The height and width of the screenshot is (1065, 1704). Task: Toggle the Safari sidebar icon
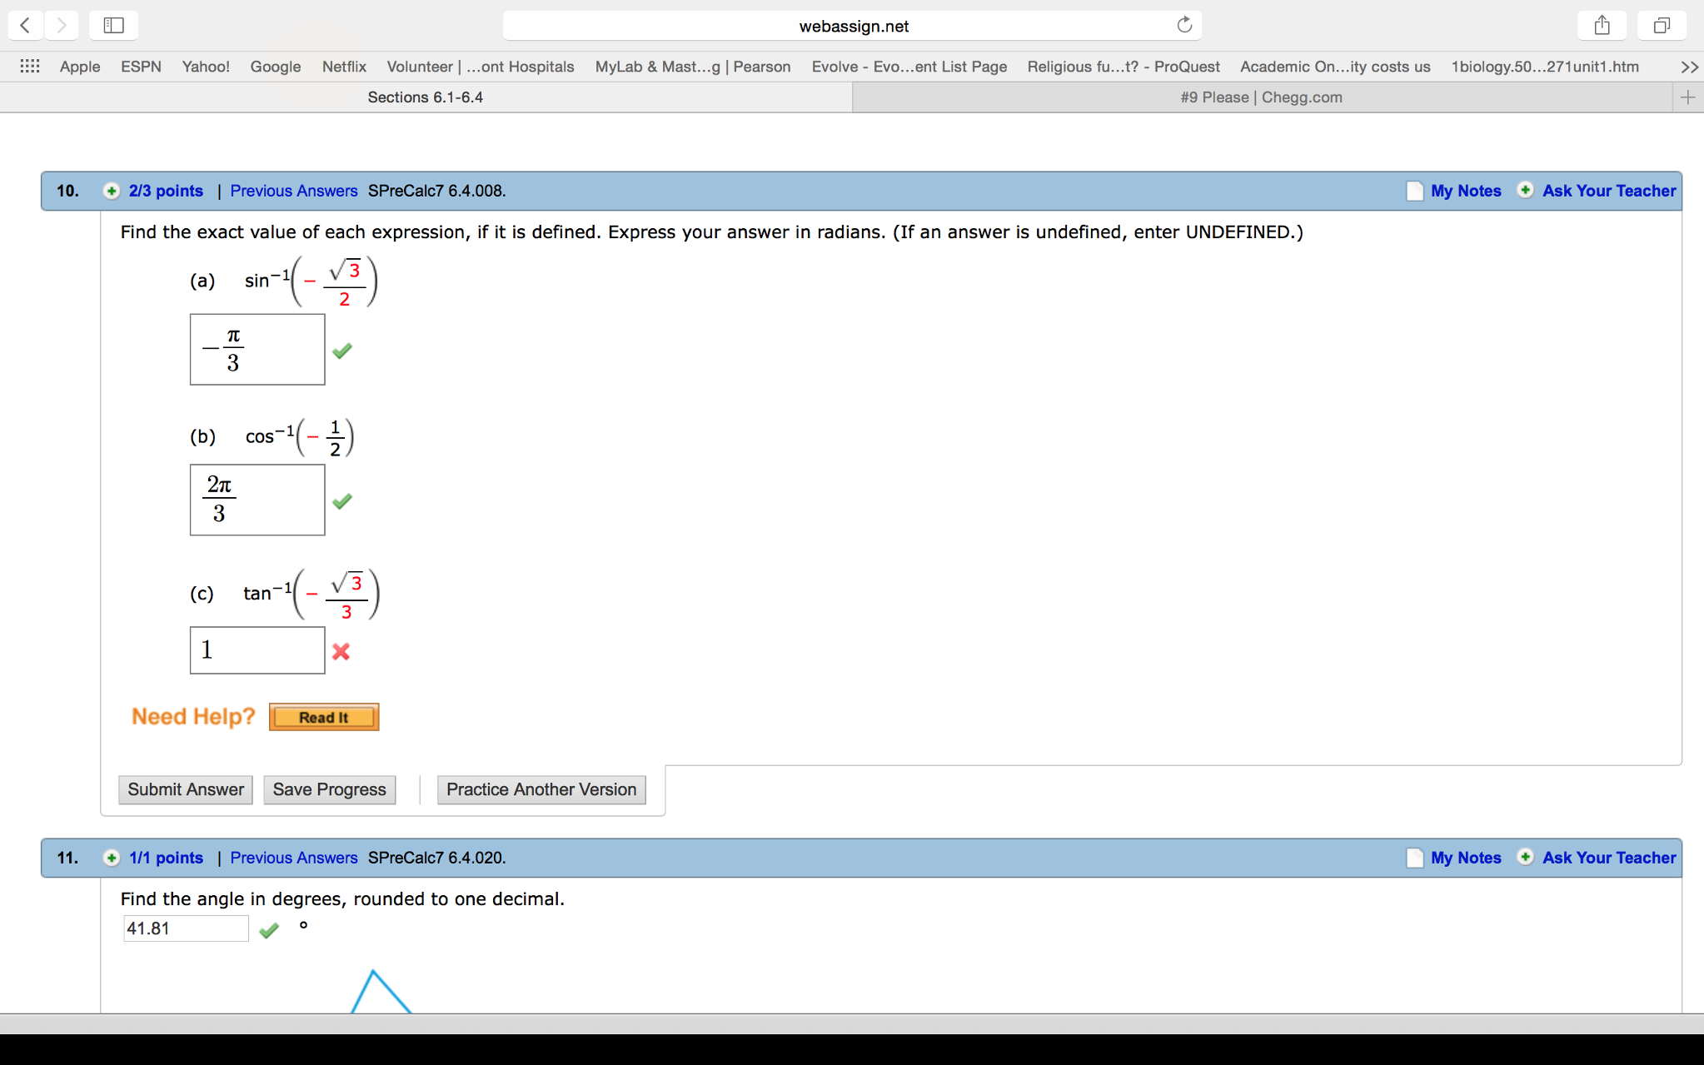[113, 25]
